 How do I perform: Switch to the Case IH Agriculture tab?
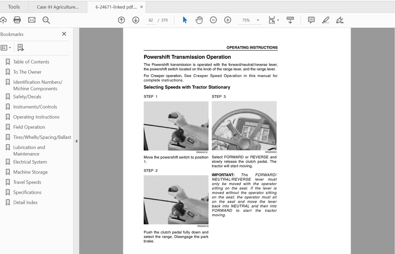[58, 7]
